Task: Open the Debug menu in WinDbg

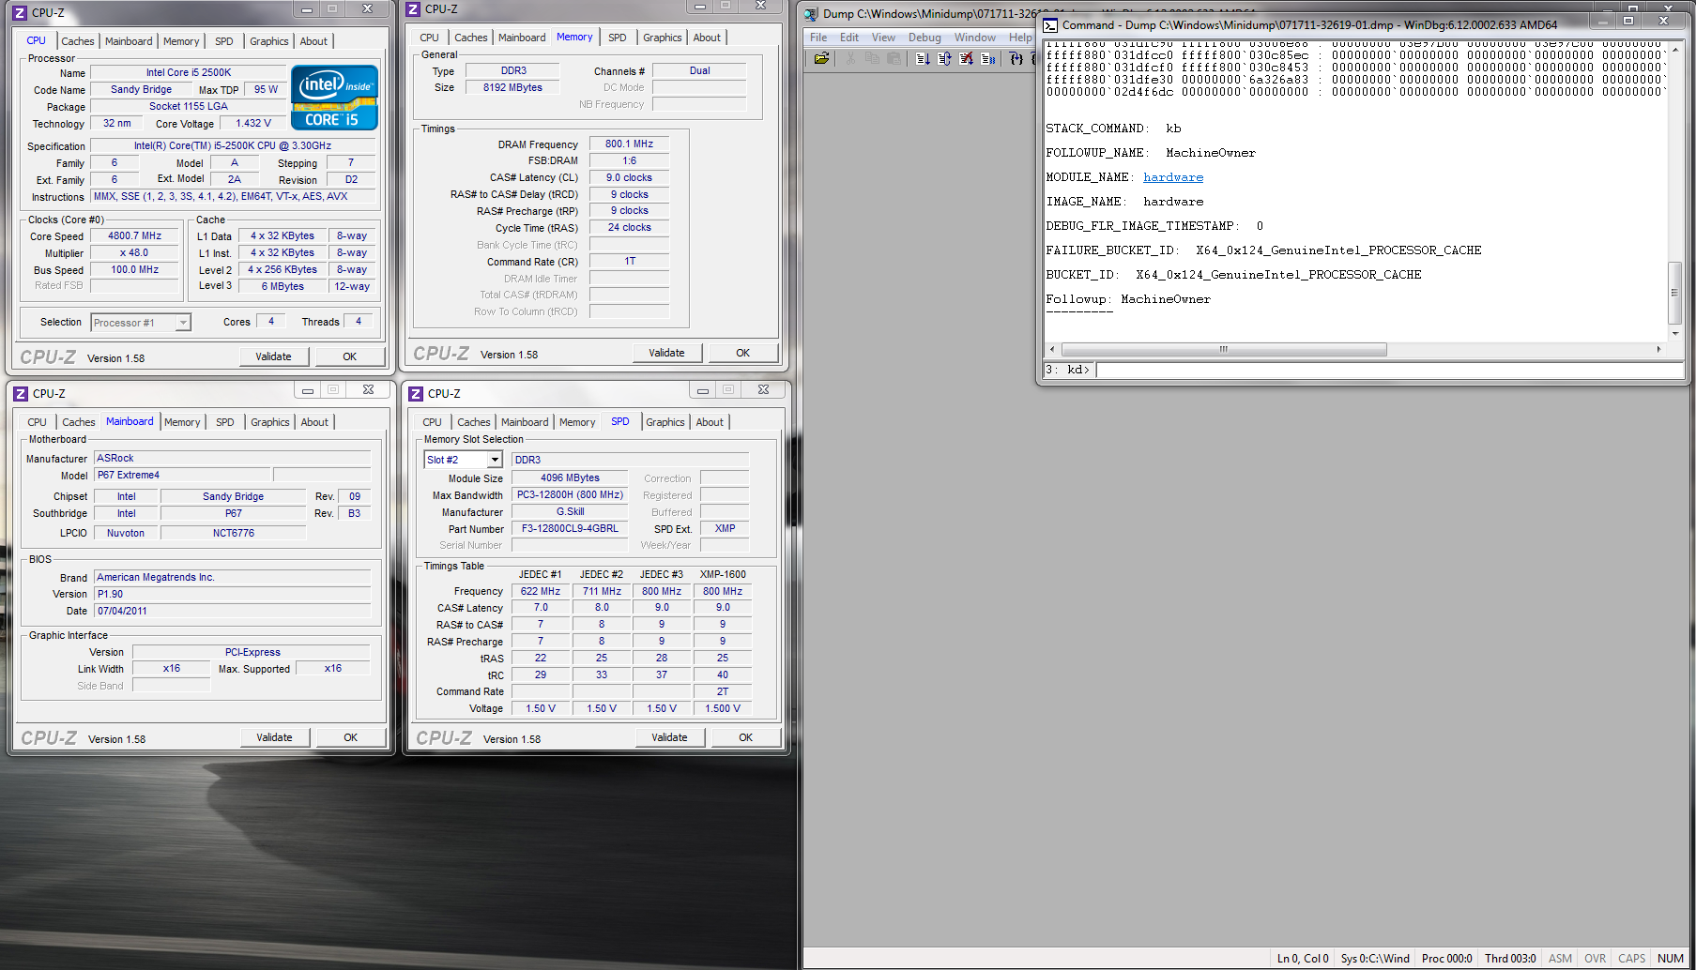Action: 924,38
